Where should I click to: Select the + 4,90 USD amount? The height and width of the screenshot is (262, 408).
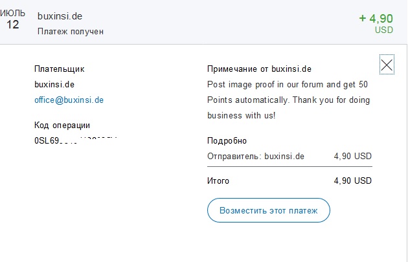point(376,23)
